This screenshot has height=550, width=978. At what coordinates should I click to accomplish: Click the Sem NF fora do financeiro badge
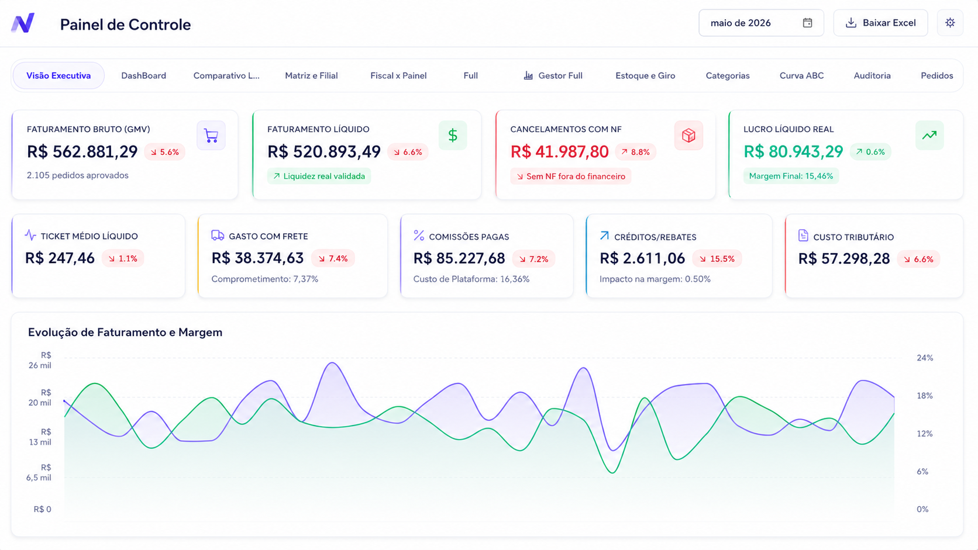tap(570, 176)
